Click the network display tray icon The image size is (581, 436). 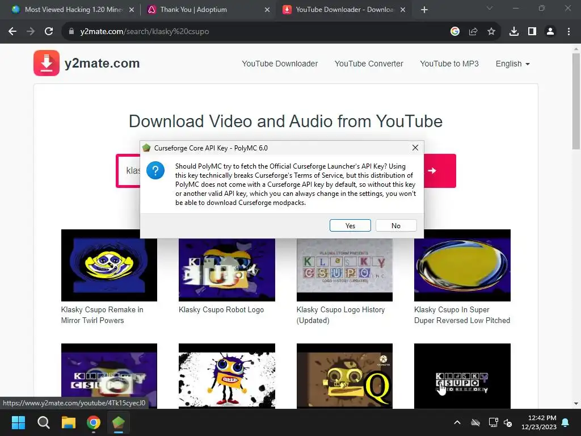pyautogui.click(x=493, y=422)
